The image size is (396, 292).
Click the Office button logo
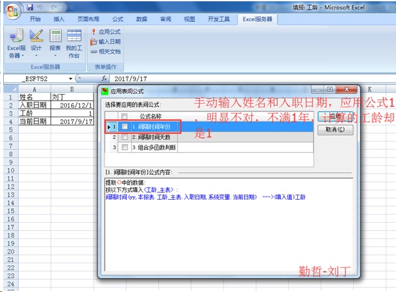[x=12, y=11]
